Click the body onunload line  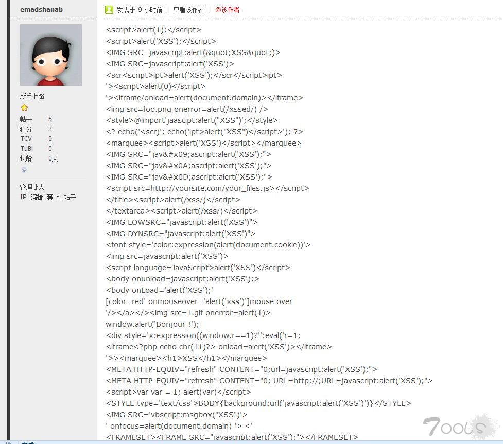183,279
